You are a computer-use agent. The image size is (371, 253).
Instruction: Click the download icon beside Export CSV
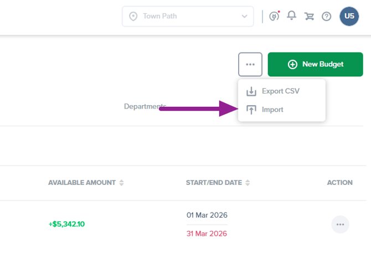[251, 91]
